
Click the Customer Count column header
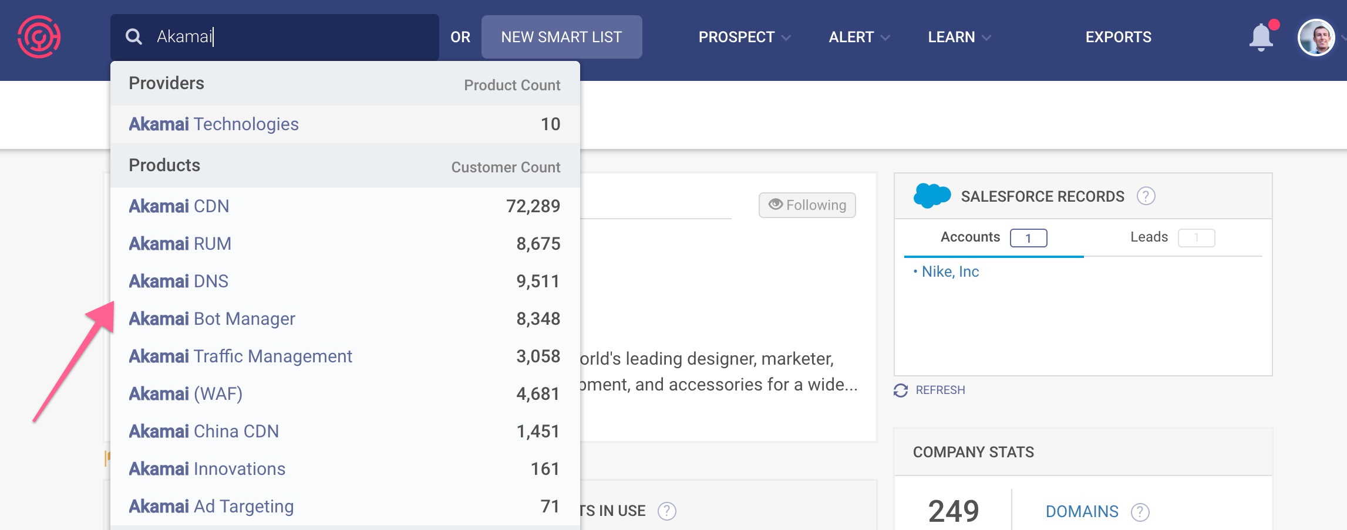(x=506, y=168)
